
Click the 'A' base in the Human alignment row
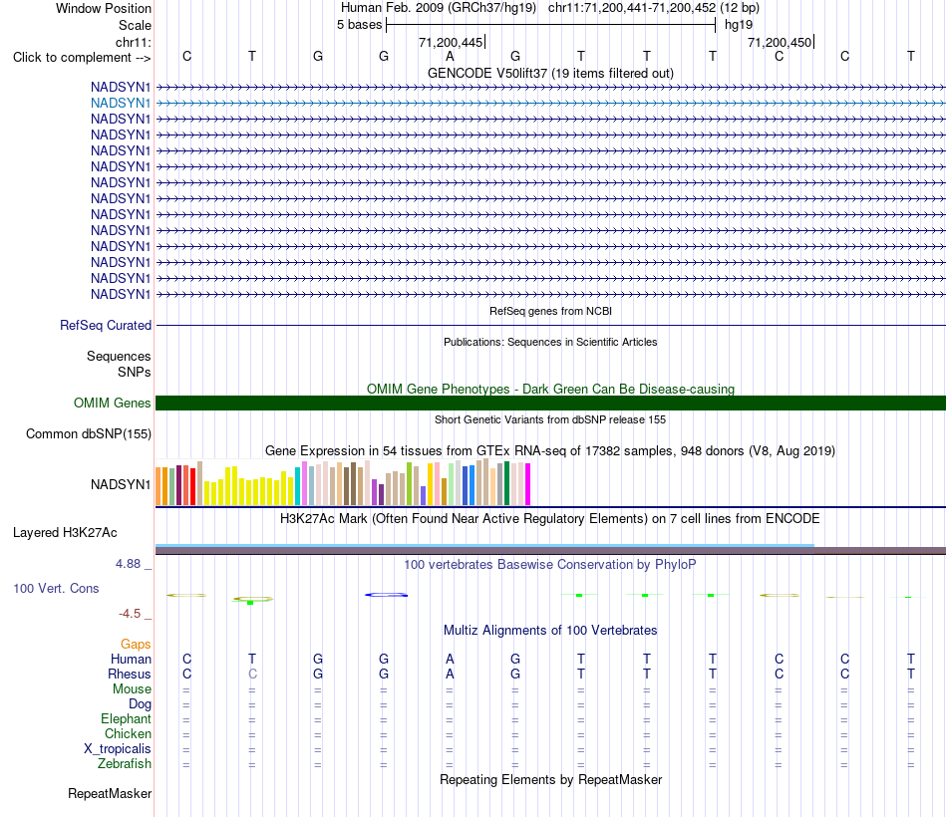tap(450, 659)
